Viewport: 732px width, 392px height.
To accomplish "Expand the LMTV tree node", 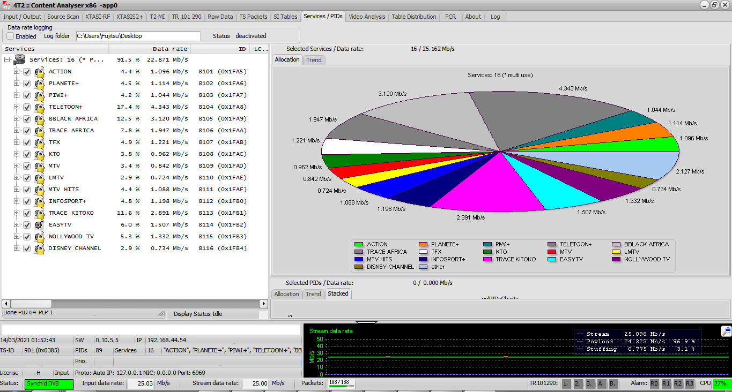I will coord(17,178).
